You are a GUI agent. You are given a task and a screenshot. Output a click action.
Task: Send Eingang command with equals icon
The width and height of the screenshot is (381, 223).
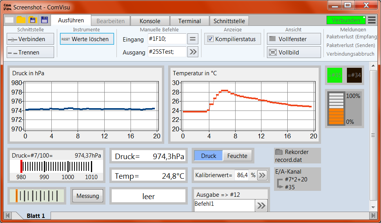point(192,39)
